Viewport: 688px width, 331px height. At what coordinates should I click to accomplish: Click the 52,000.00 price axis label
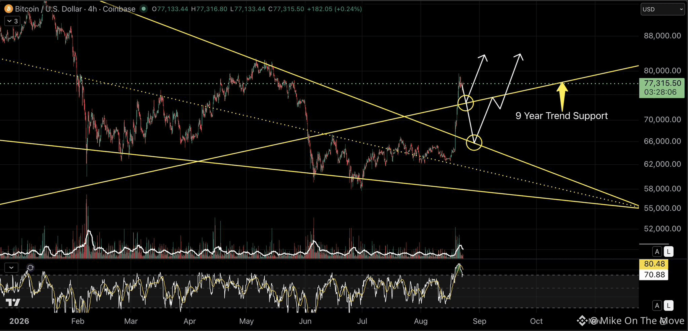[x=662, y=229]
